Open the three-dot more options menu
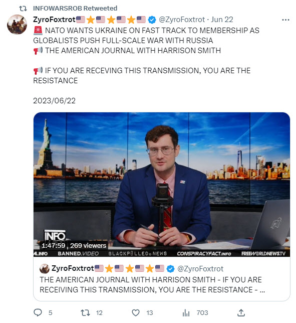The image size is (296, 323). tap(285, 20)
